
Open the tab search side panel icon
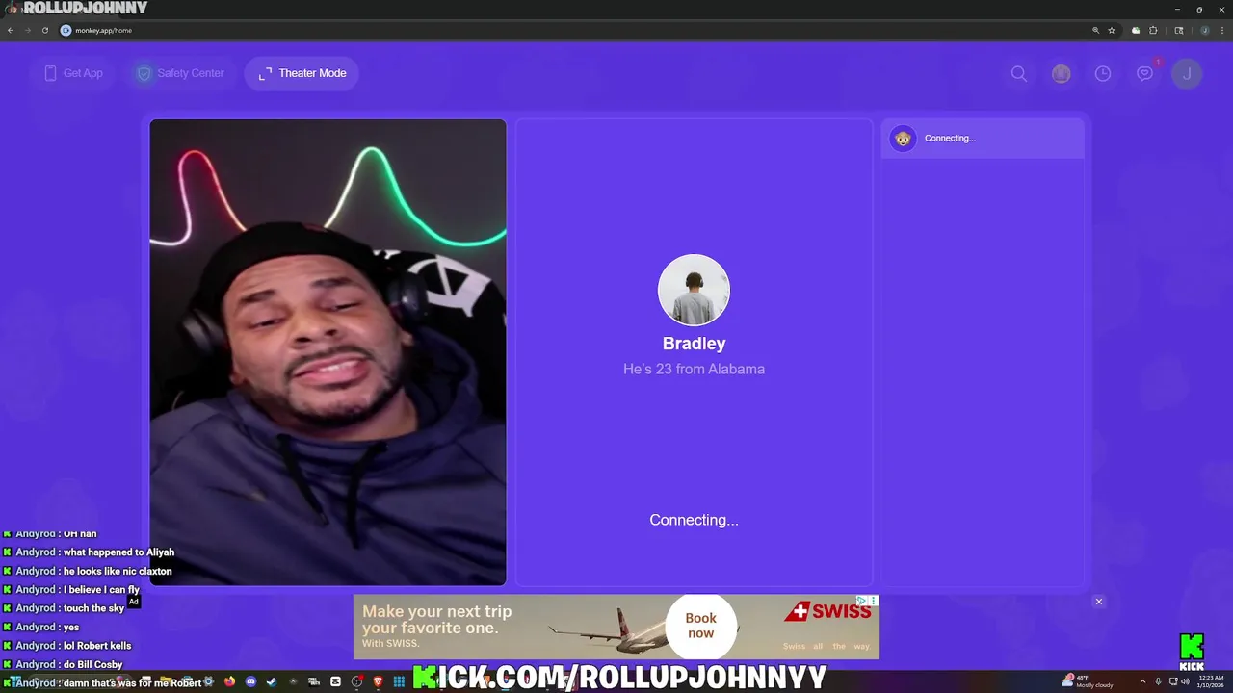click(1179, 30)
